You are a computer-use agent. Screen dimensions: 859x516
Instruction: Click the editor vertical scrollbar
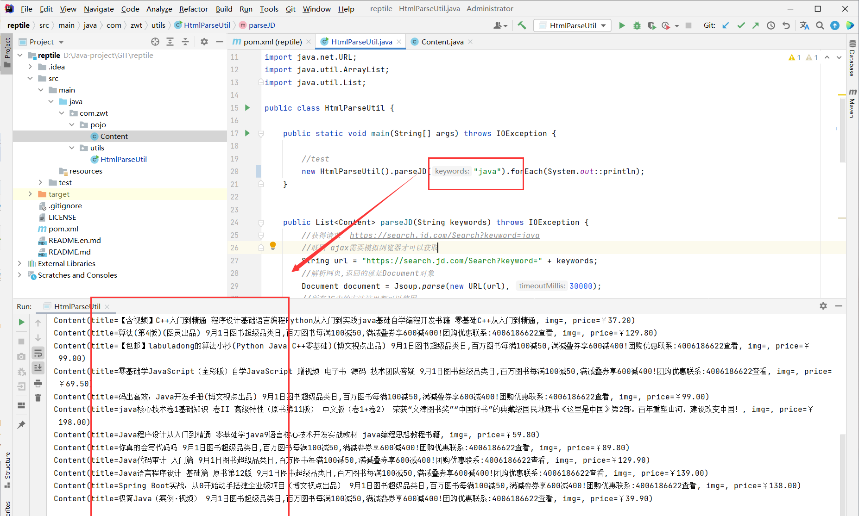[842, 130]
